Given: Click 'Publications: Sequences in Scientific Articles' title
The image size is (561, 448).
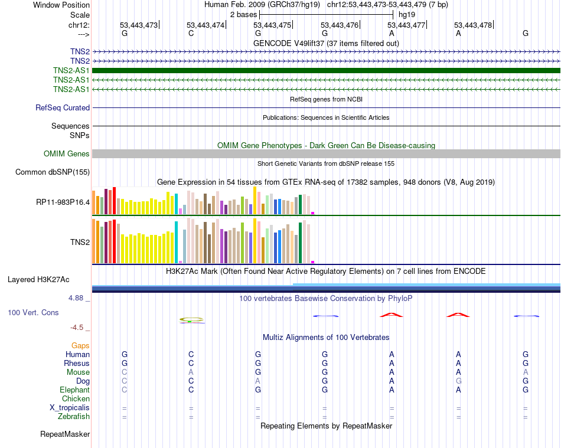Looking at the screenshot, I should tap(326, 117).
